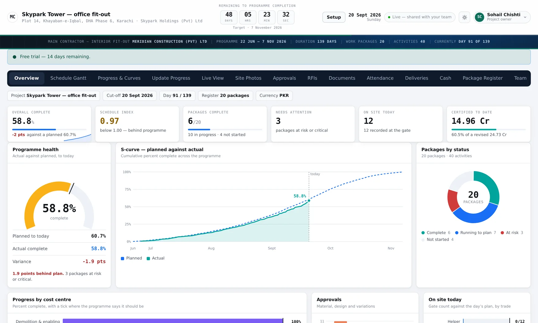This screenshot has width=538, height=323.
Task: Click the Demolition & enabling progress bar
Action: [173, 321]
